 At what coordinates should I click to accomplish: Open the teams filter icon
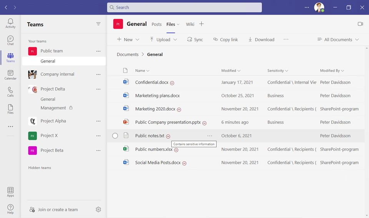(x=98, y=24)
